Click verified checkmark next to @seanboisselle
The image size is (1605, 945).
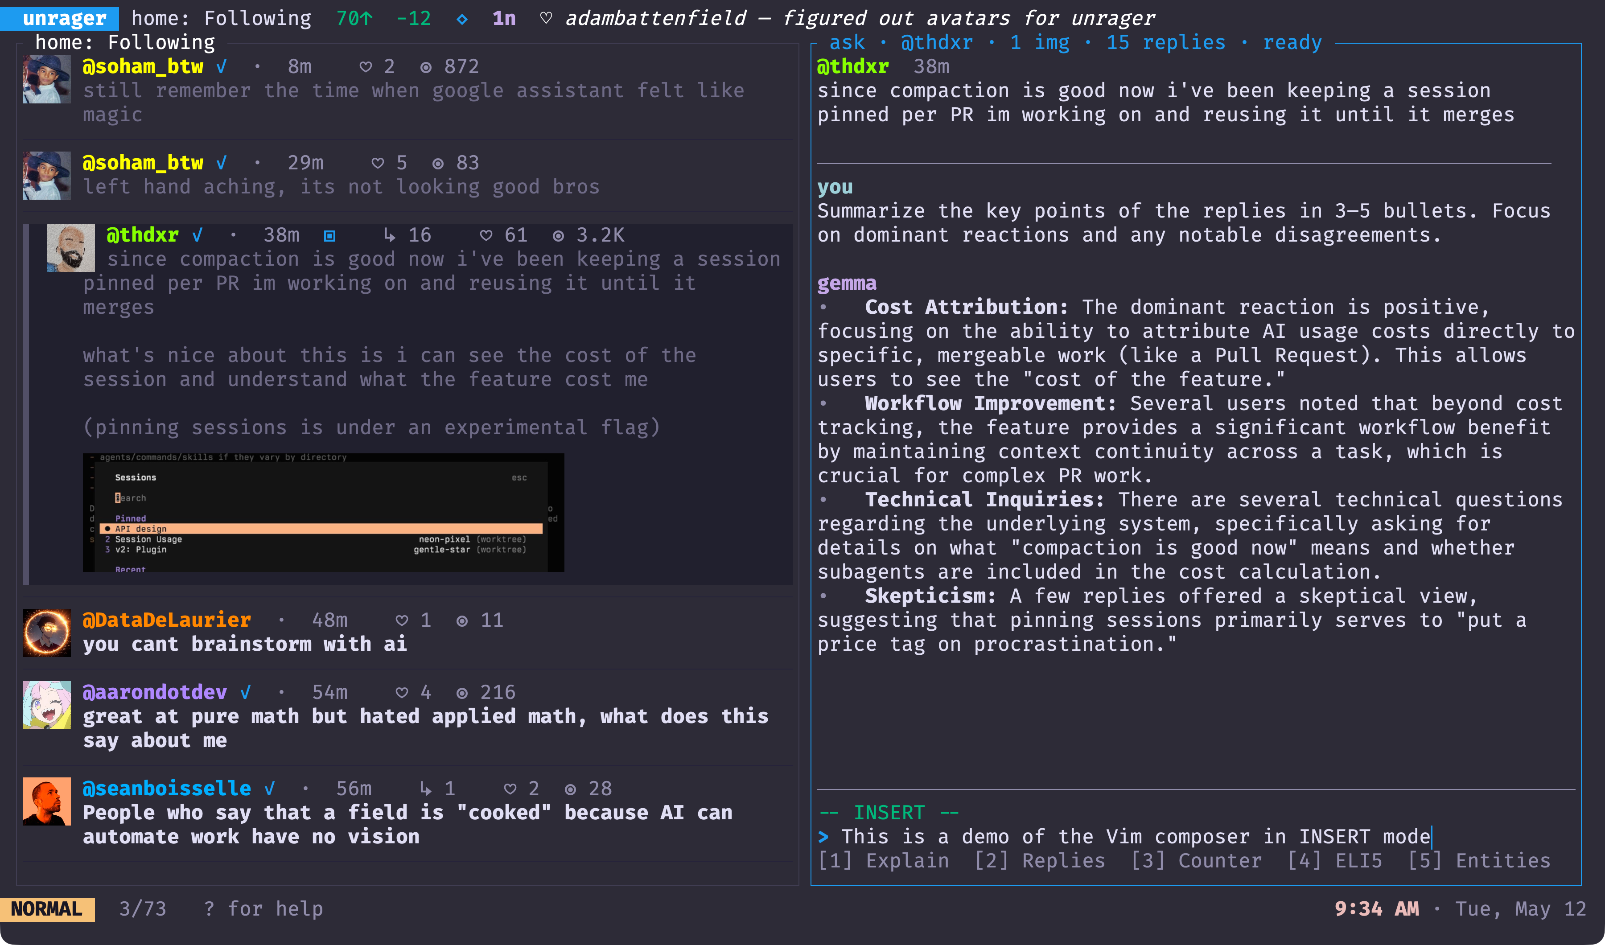point(269,789)
